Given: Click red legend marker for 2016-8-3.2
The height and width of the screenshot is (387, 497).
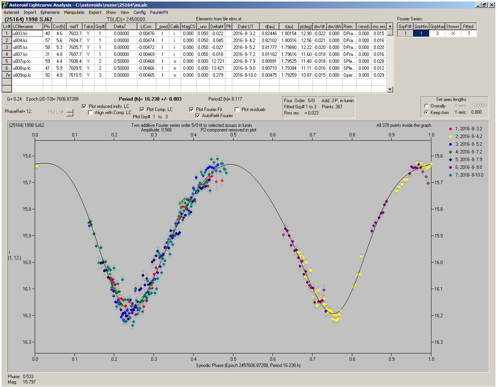Looking at the screenshot, I should 451,129.
